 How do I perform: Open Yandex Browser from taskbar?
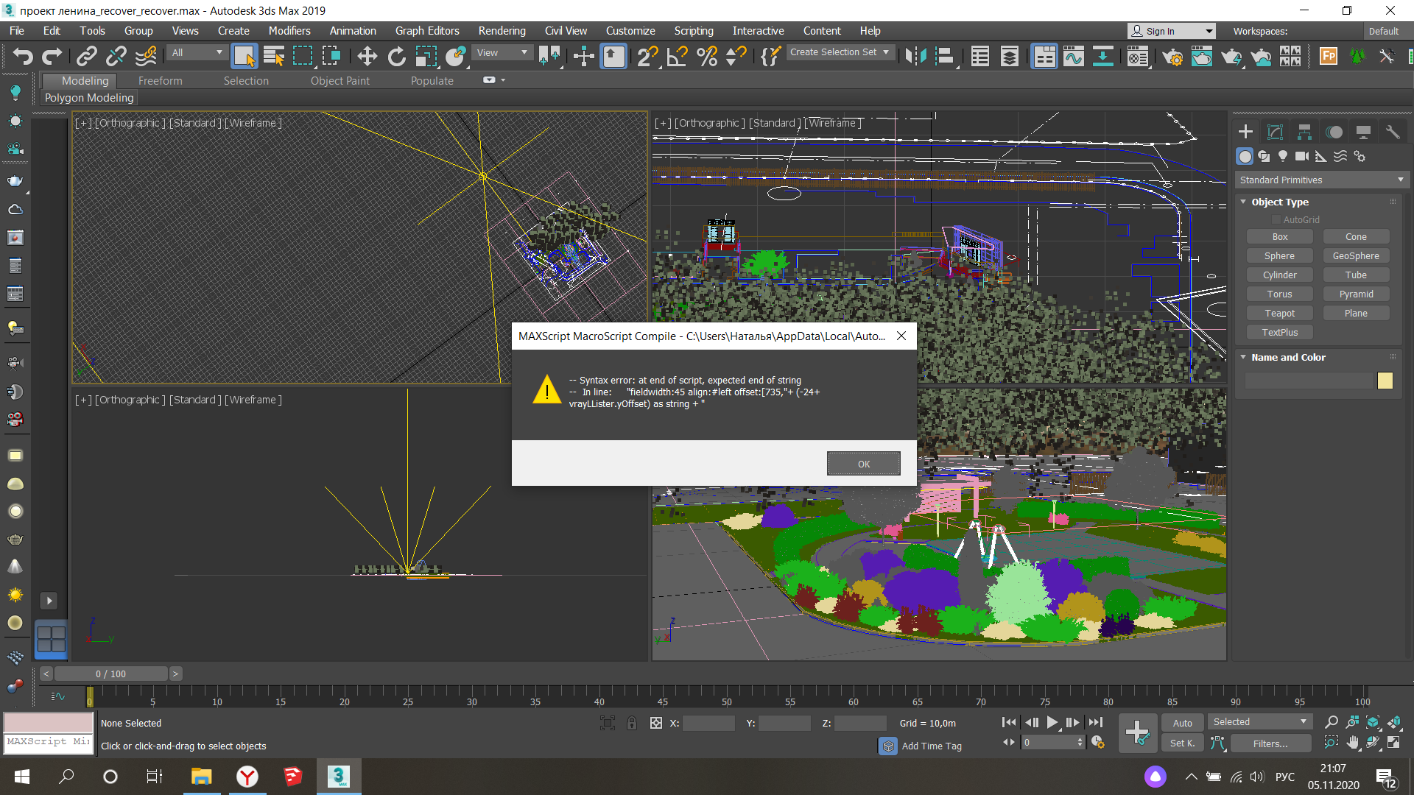[247, 776]
